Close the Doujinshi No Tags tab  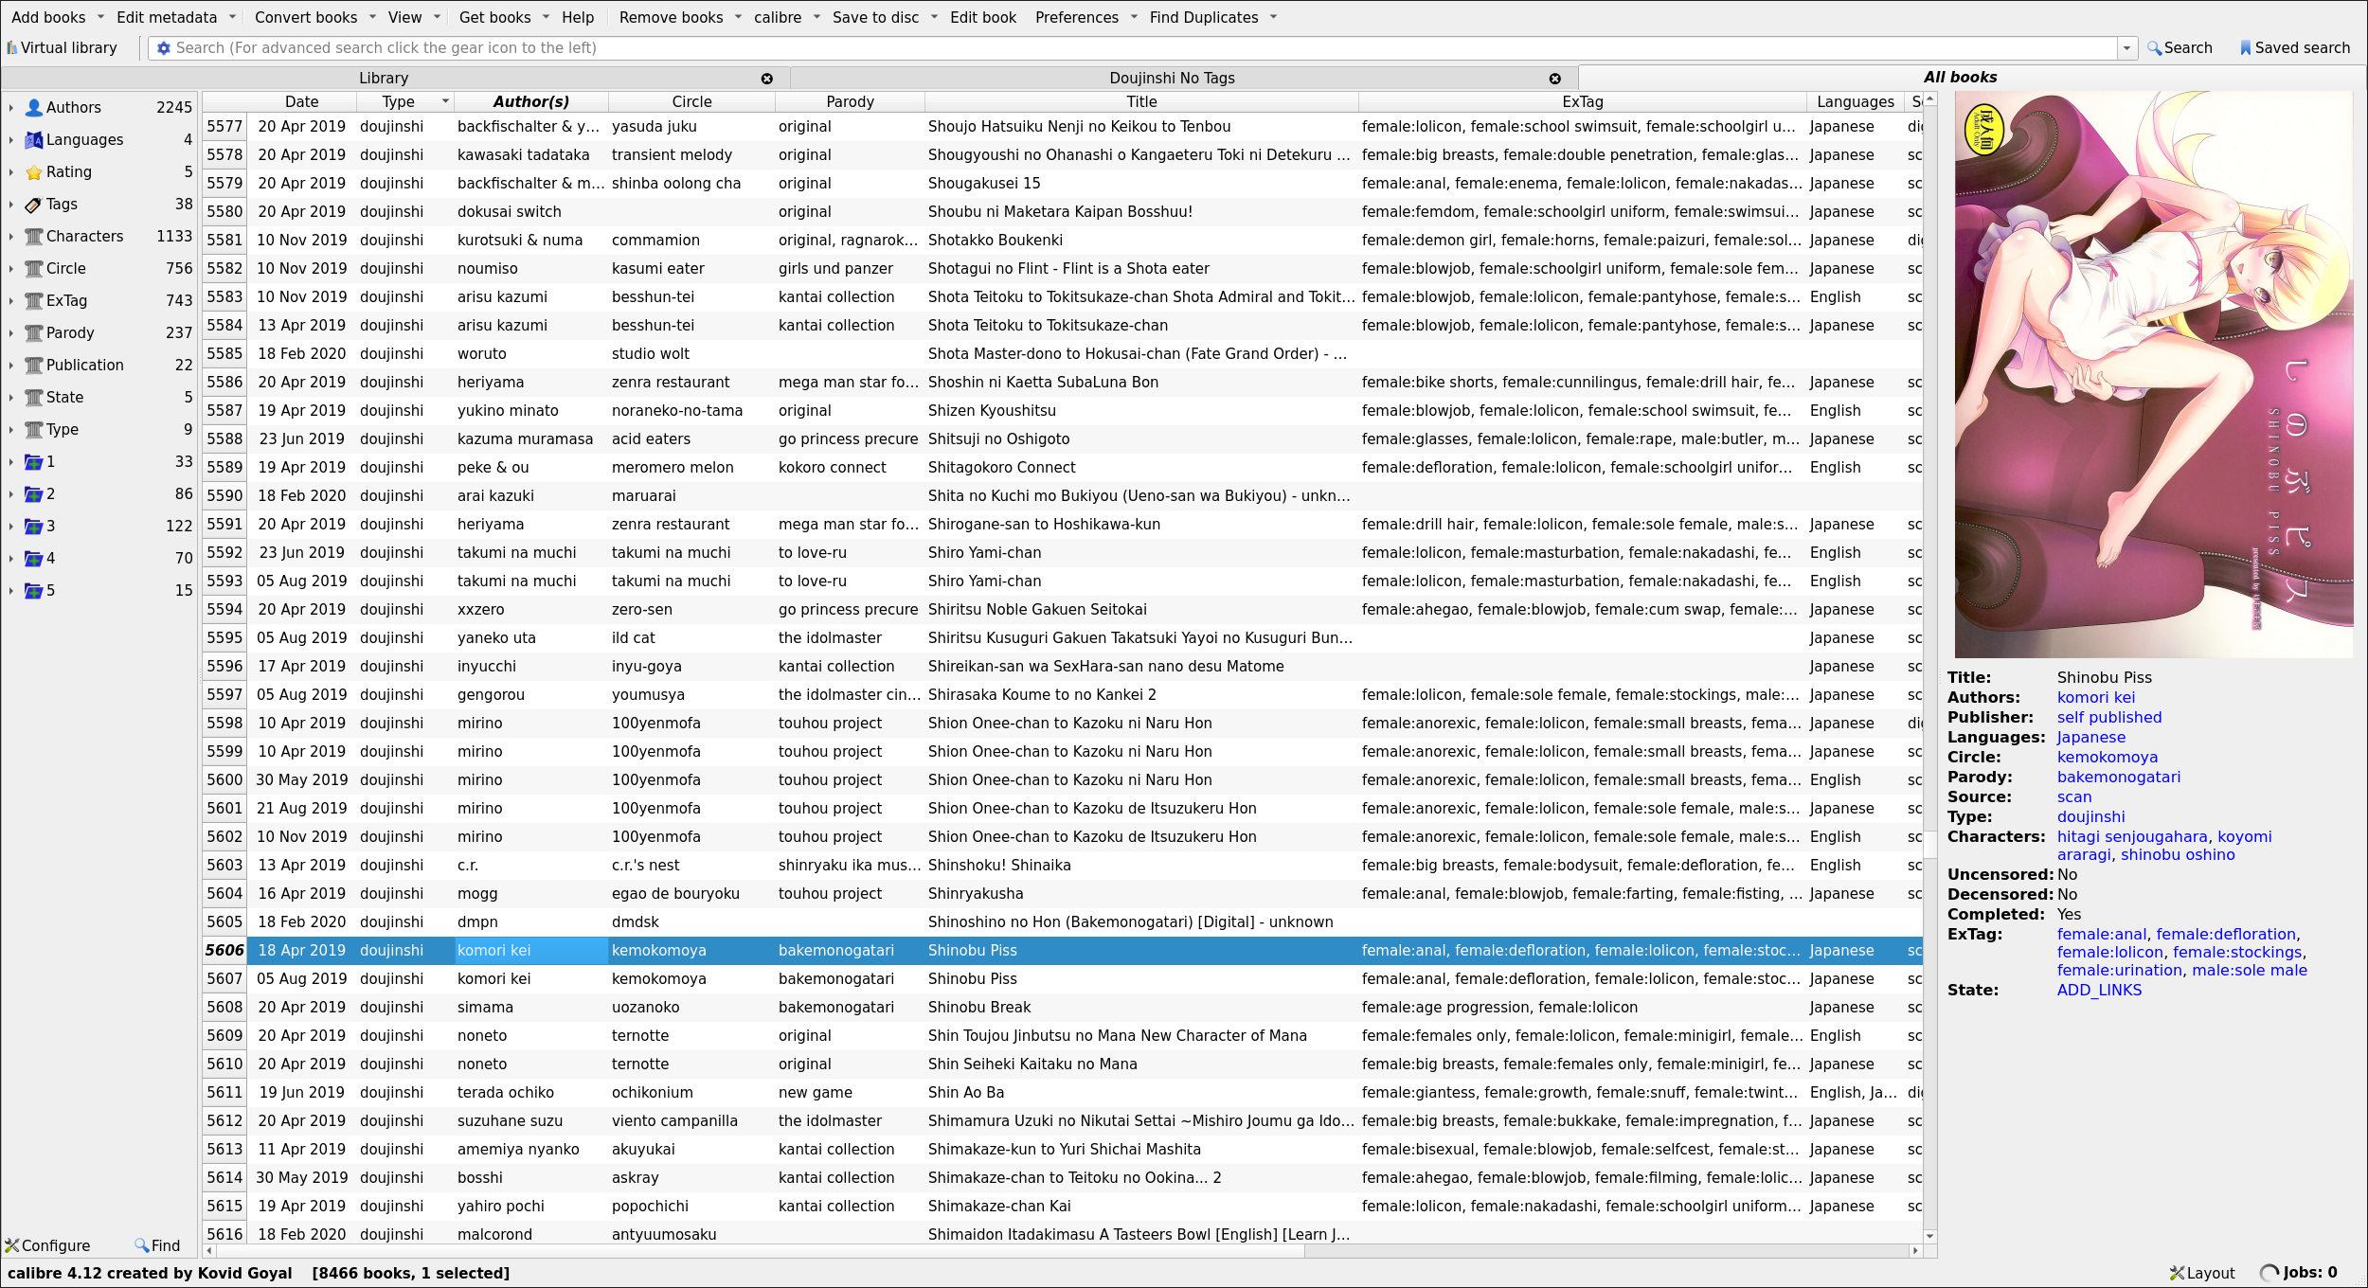coord(1555,79)
